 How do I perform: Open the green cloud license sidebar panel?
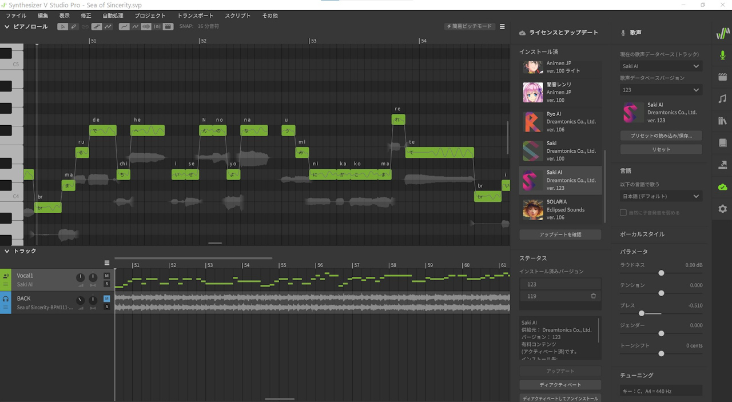(x=722, y=187)
